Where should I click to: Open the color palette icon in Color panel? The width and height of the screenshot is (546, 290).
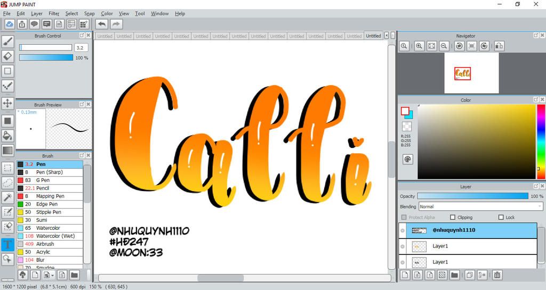(x=407, y=160)
